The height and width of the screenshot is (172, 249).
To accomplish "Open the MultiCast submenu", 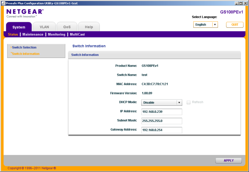I will coord(77,34).
